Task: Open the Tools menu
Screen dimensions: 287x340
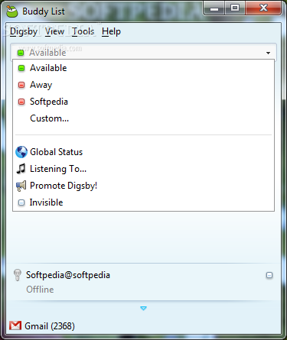Action: click(83, 31)
